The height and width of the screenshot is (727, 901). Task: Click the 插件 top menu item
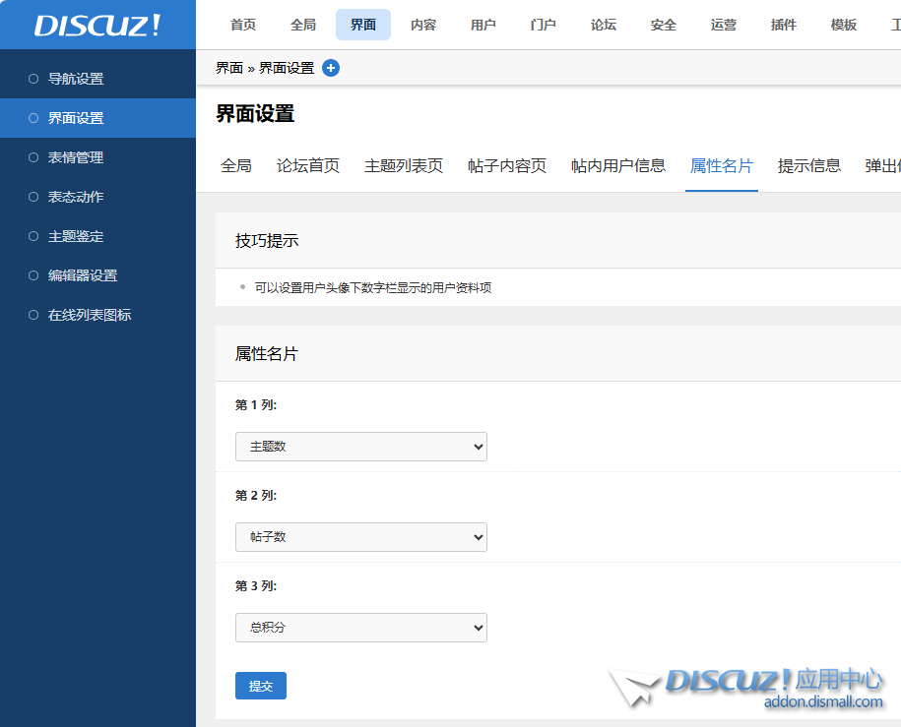point(784,25)
